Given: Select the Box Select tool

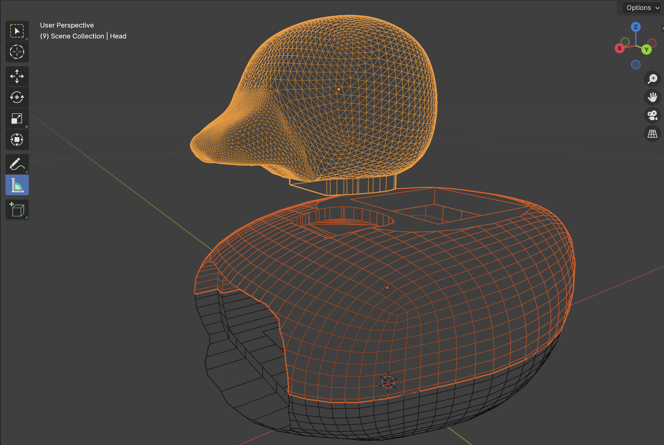Looking at the screenshot, I should 17,30.
